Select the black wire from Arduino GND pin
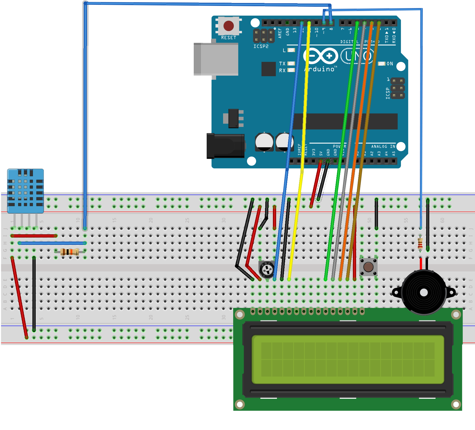The image size is (475, 430). pos(323,180)
